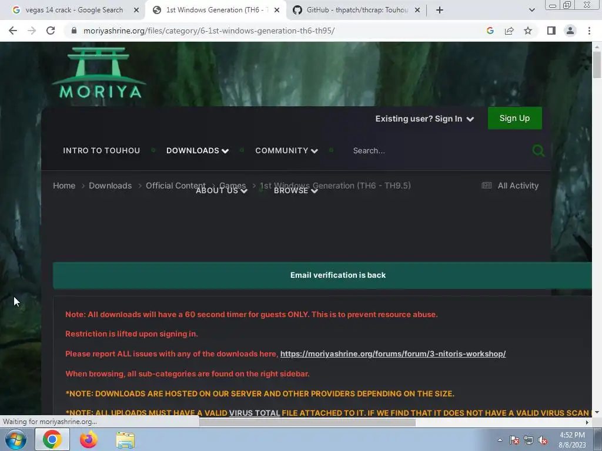The width and height of the screenshot is (602, 451).
Task: Click the green Sign Up button
Action: (x=514, y=118)
